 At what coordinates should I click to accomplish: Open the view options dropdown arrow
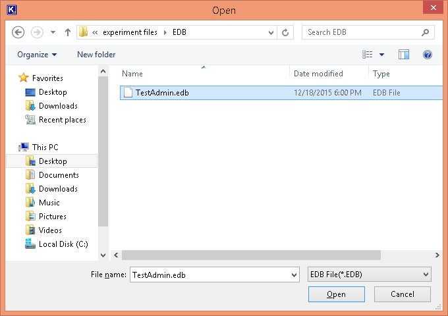click(x=381, y=55)
